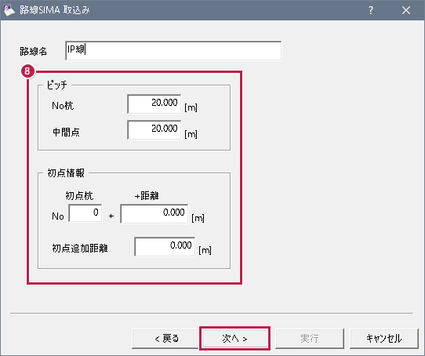Screen dimensions: 425x356
Task: Click the 路線SIMA application icon in title bar
Action: pos(9,10)
